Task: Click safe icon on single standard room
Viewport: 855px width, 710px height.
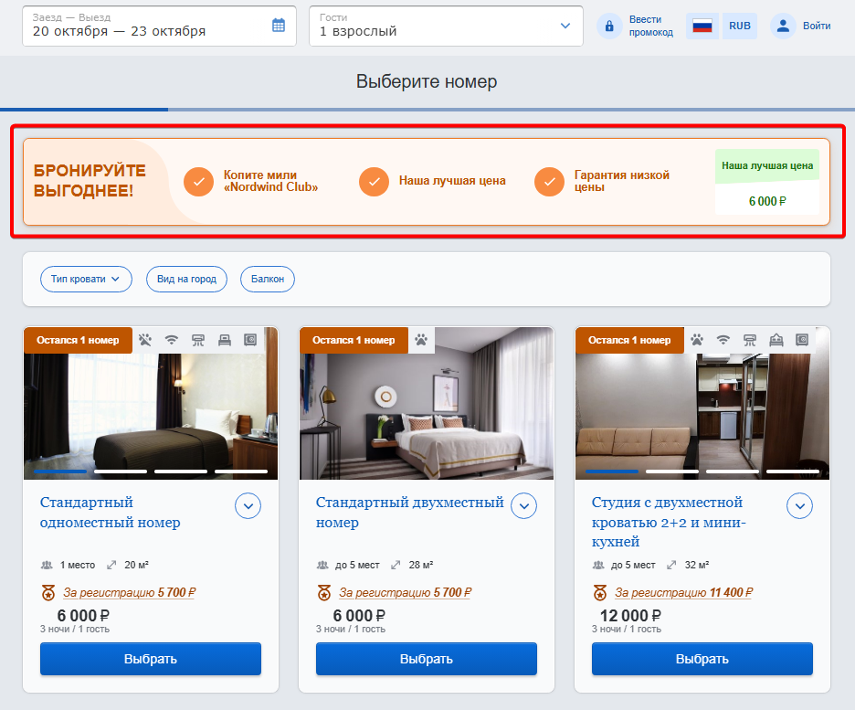Action: tap(250, 340)
